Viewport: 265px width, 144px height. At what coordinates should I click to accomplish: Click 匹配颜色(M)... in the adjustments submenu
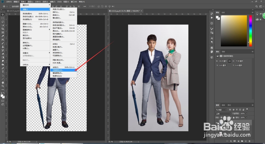point(58,70)
